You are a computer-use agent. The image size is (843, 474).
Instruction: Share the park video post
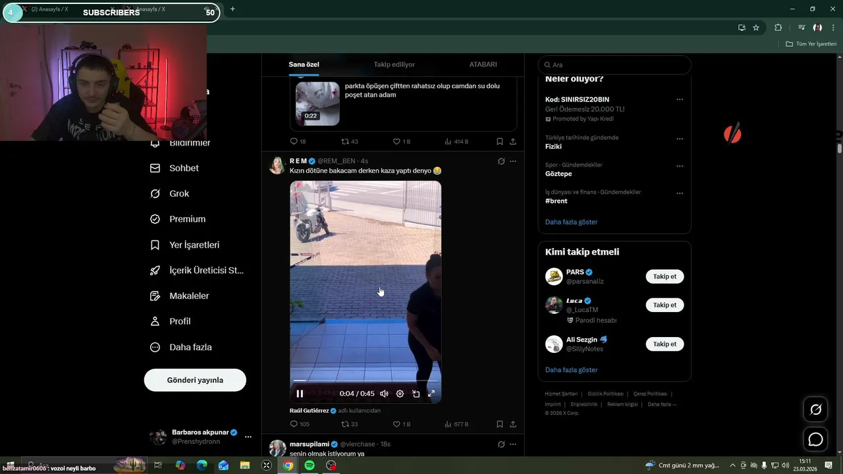[513, 142]
